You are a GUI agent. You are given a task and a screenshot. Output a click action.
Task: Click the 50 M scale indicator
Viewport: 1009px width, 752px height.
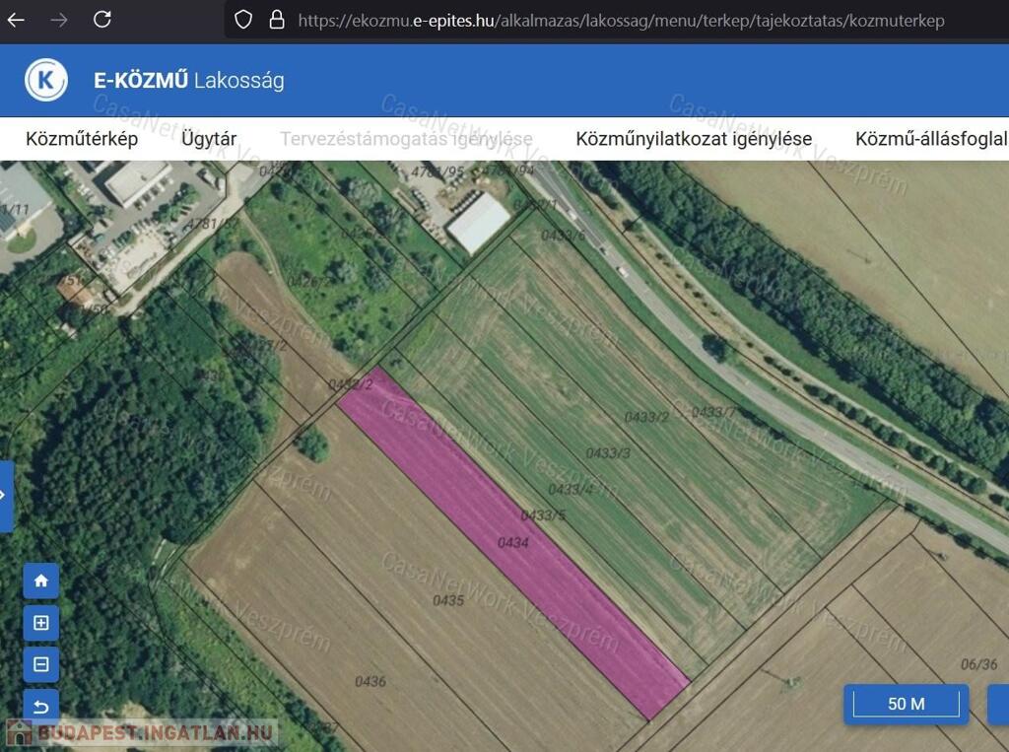click(906, 704)
